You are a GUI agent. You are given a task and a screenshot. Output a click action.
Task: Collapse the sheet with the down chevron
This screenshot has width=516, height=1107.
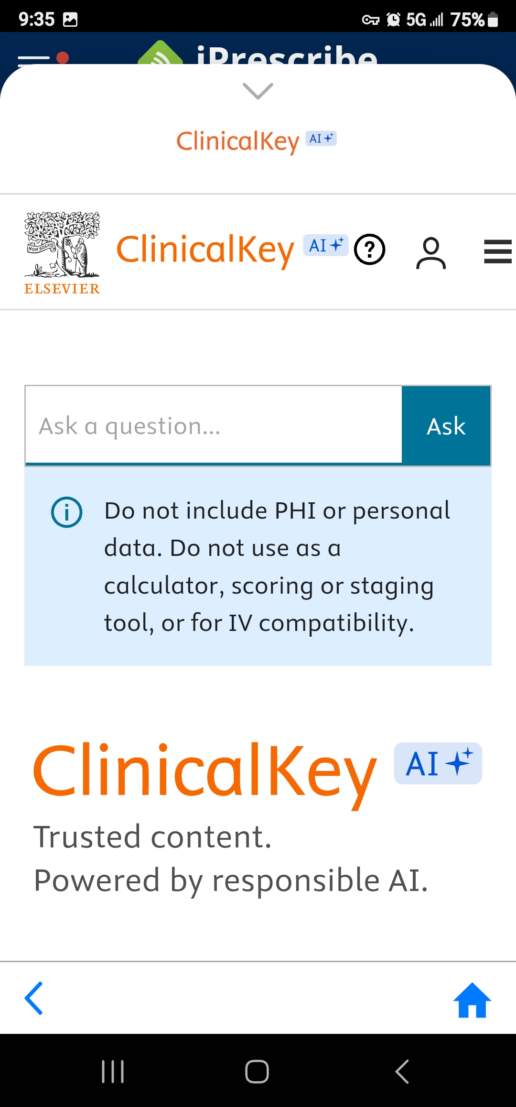pyautogui.click(x=258, y=91)
